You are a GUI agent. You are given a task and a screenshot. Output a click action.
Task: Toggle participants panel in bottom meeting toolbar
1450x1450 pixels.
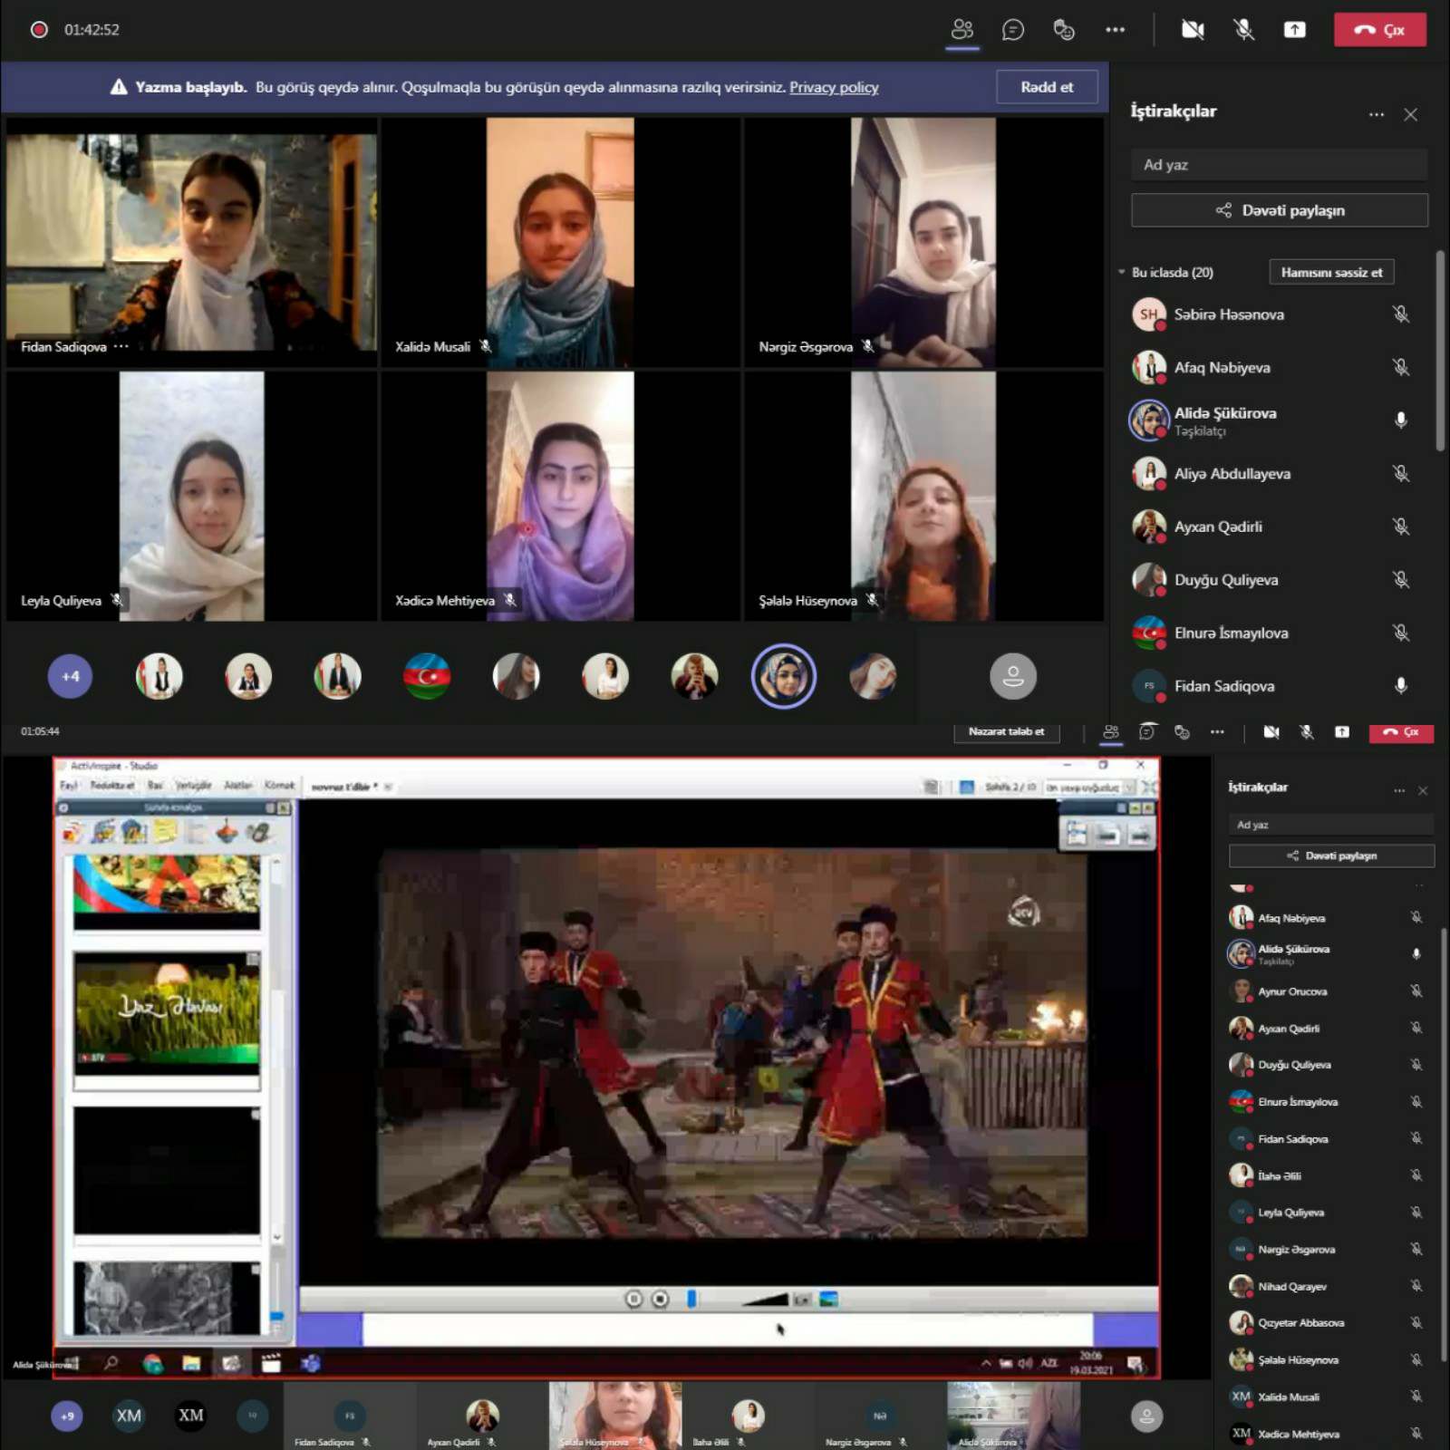point(1110,731)
